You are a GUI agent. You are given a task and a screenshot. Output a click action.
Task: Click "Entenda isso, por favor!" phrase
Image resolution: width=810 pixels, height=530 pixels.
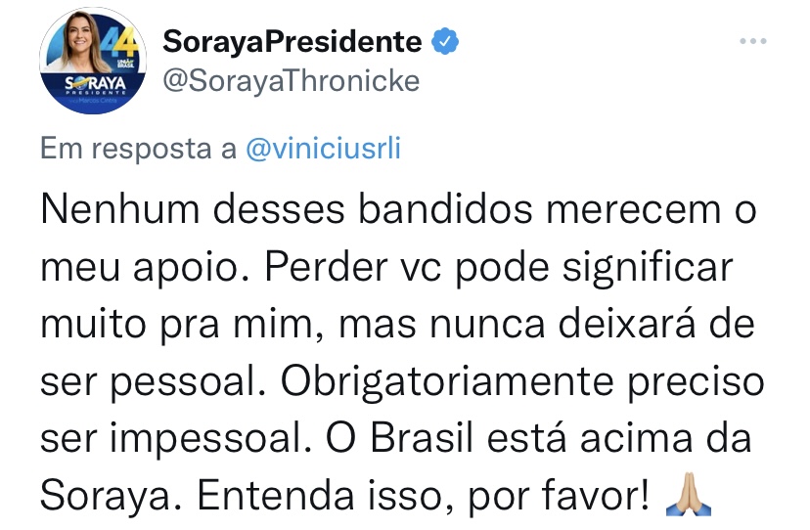point(422,497)
